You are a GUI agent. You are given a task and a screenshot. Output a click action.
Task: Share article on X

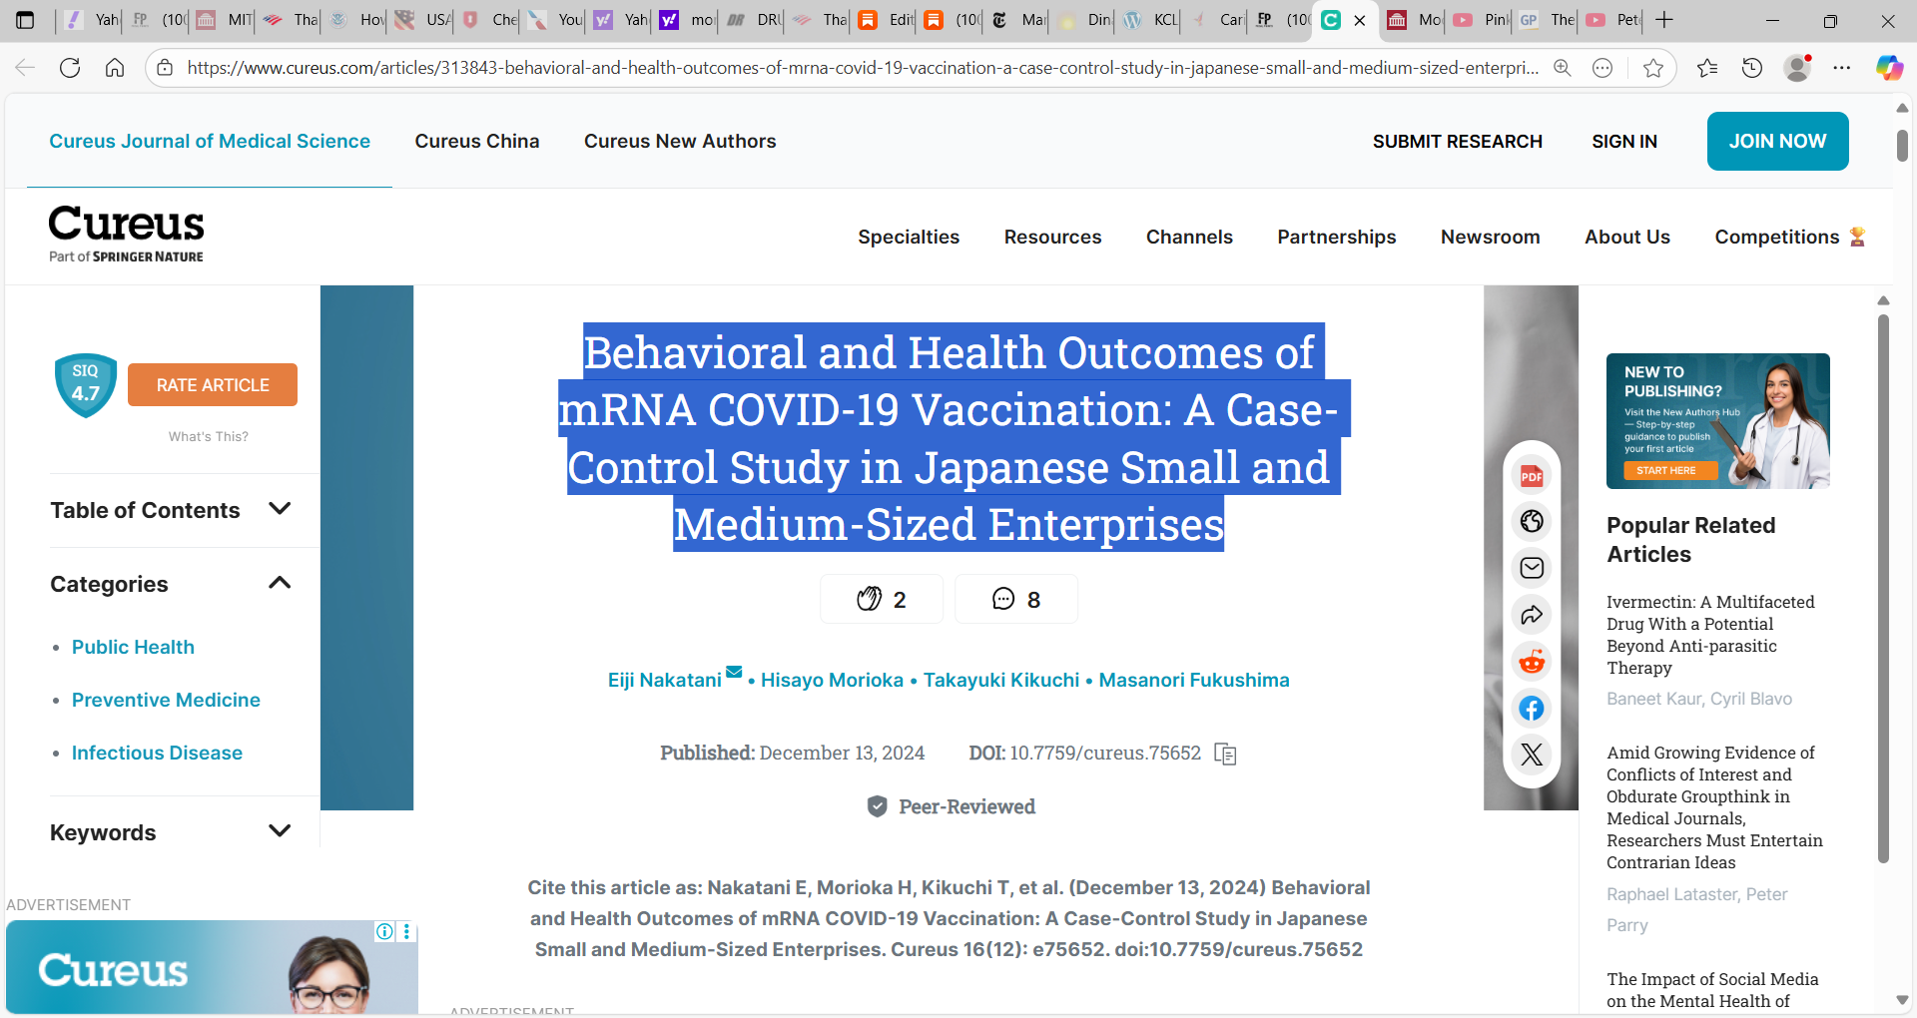1532,755
